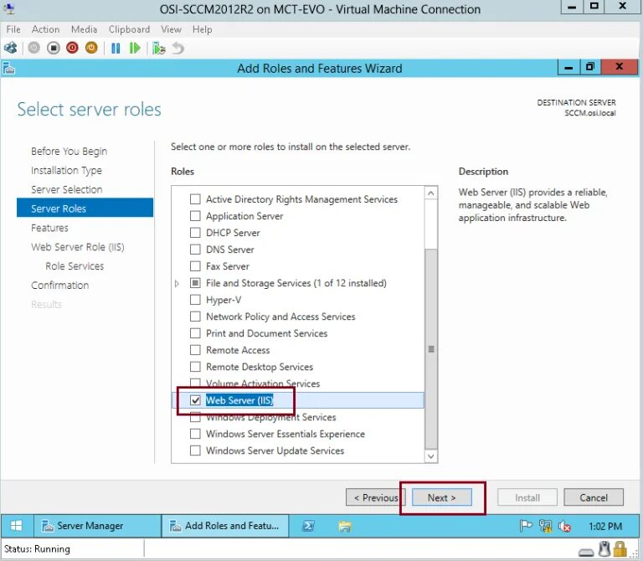Expand File and Storage Services node
This screenshot has height=561, width=643.
(177, 283)
